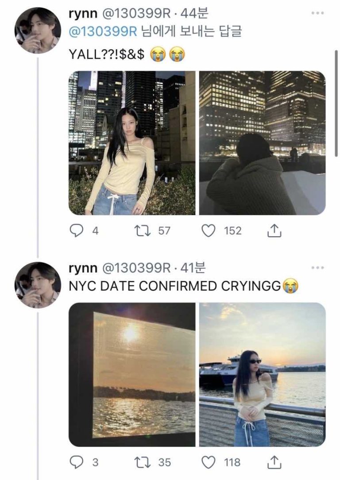The image size is (340, 480).
Task: Open the @130399R mention link
Action: click(104, 32)
